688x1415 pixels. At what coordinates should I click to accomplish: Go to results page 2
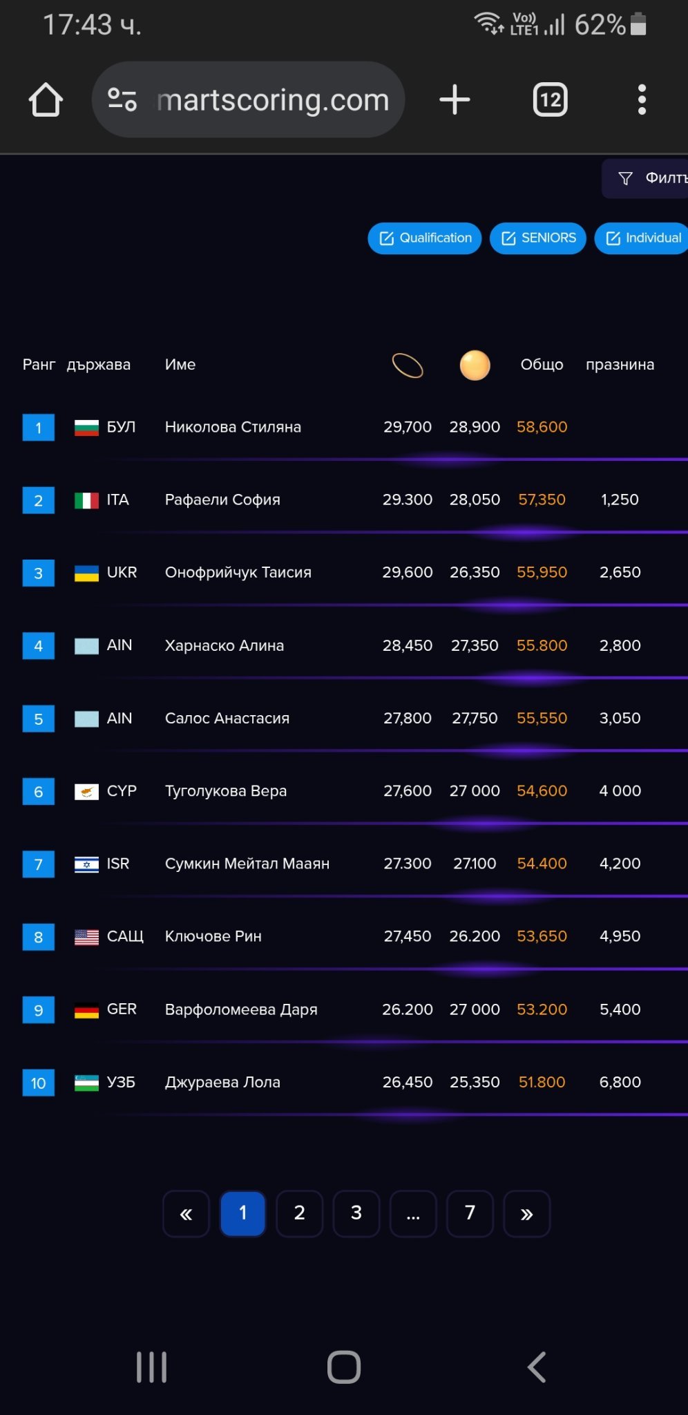click(299, 1213)
